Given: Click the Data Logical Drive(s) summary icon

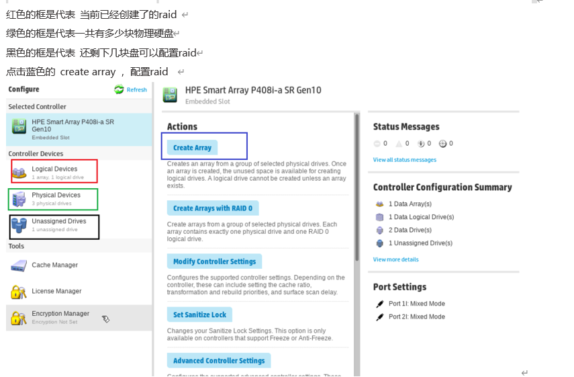Looking at the screenshot, I should pyautogui.click(x=379, y=217).
